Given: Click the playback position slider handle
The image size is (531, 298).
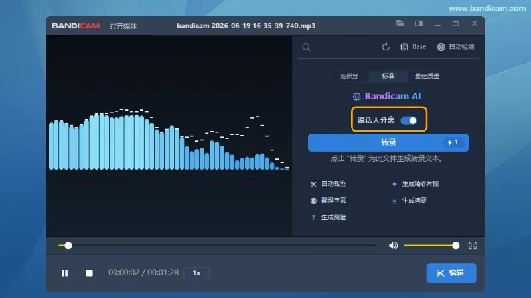Looking at the screenshot, I should [68, 246].
